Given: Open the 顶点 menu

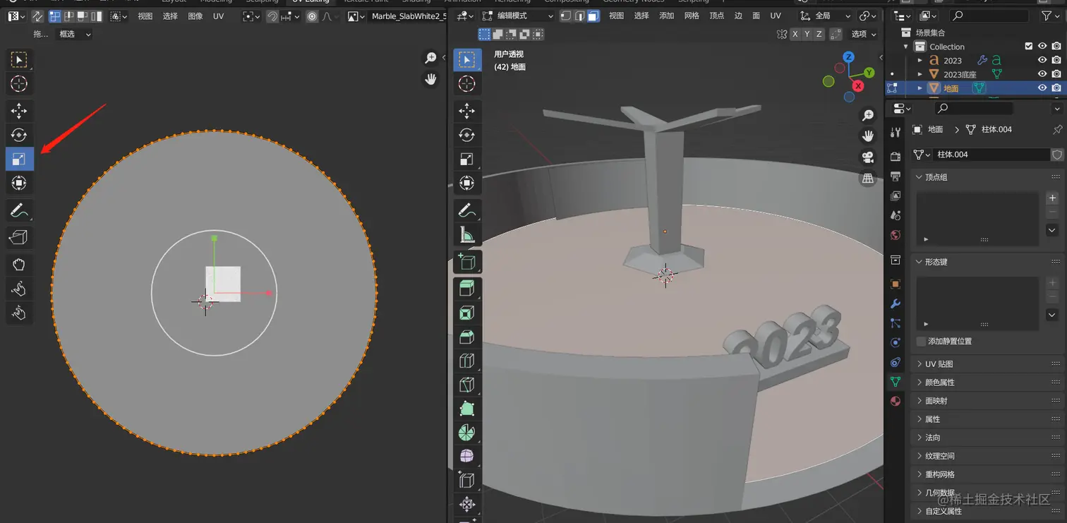Looking at the screenshot, I should click(x=716, y=16).
